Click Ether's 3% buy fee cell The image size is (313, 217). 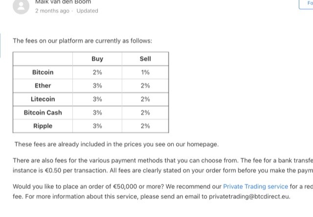(97, 86)
